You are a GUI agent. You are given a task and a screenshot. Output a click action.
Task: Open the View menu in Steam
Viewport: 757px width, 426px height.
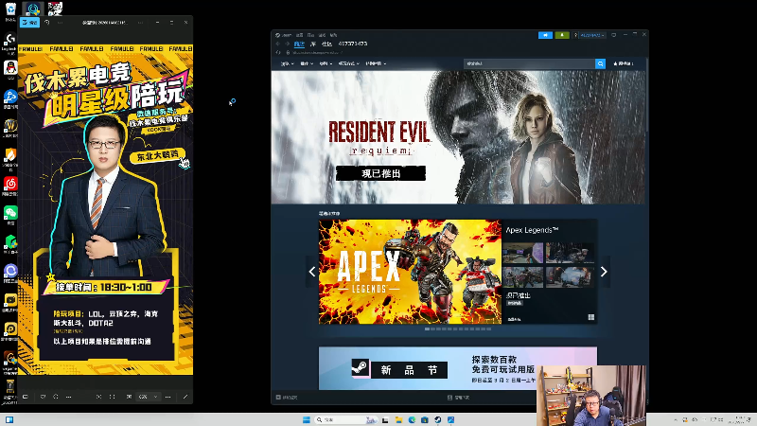[x=299, y=35]
